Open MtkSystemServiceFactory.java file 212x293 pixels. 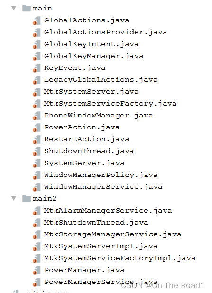(111, 104)
